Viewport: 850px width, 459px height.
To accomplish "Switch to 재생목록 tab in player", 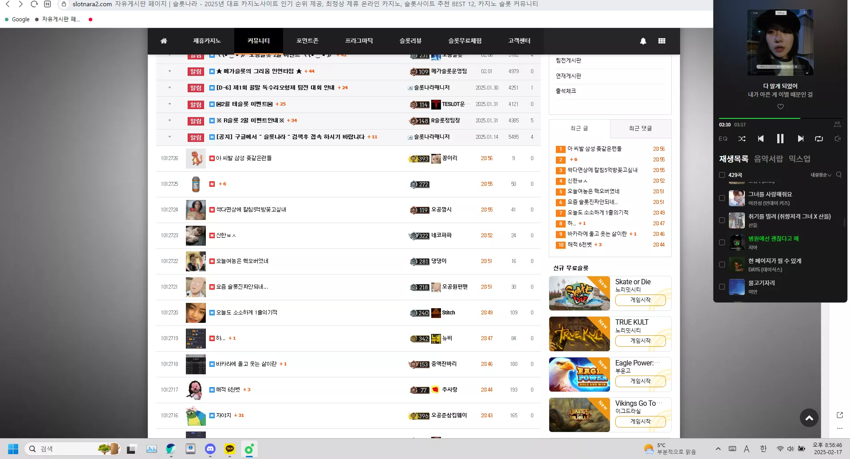I will point(733,159).
